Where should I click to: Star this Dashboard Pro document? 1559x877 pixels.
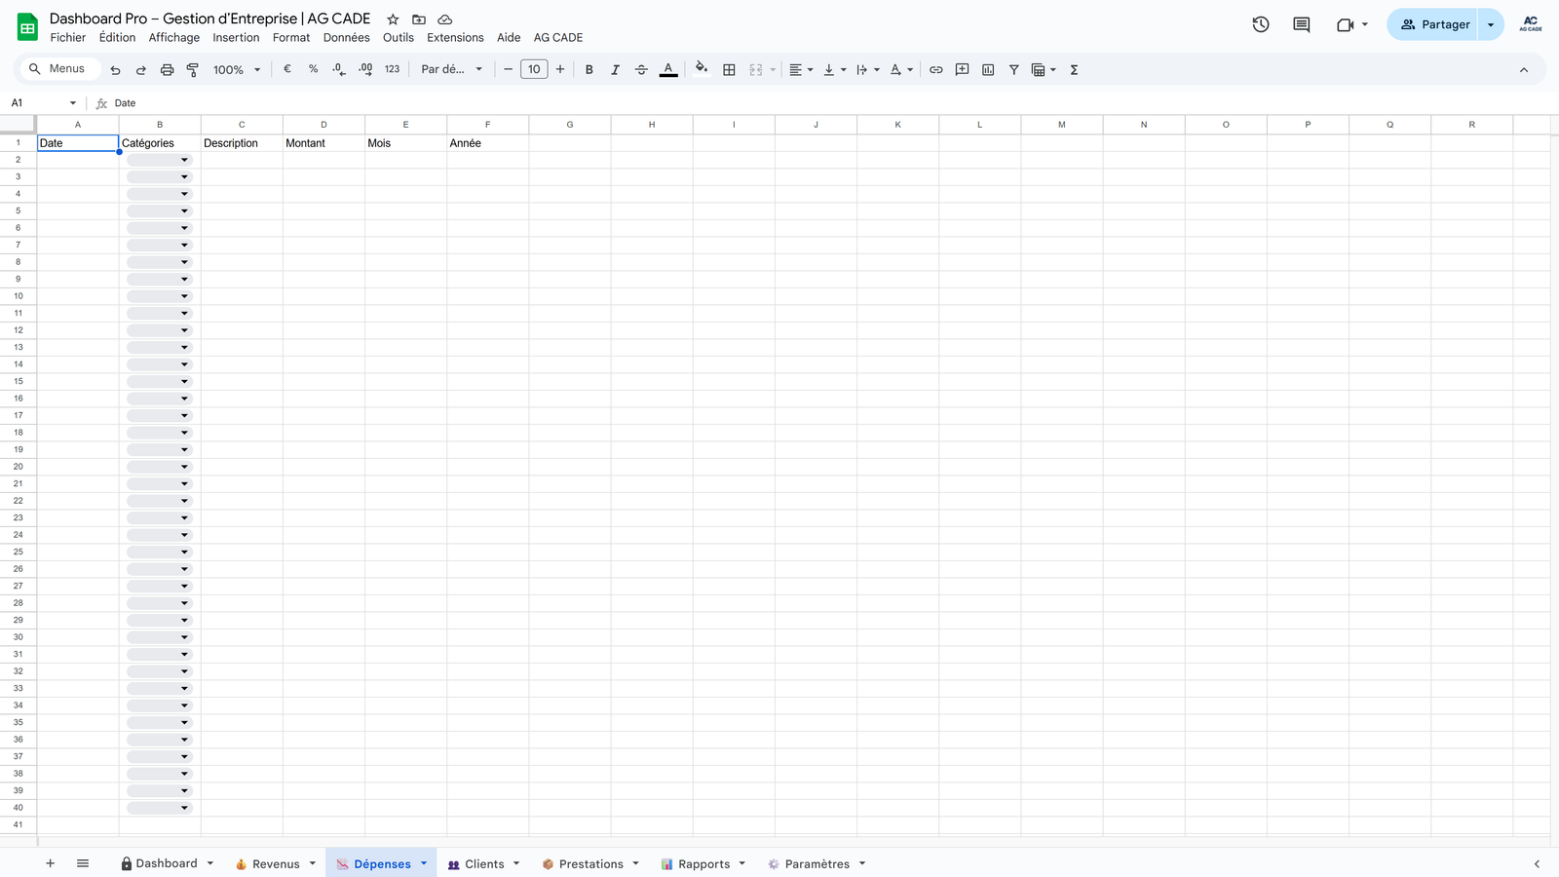[x=393, y=19]
